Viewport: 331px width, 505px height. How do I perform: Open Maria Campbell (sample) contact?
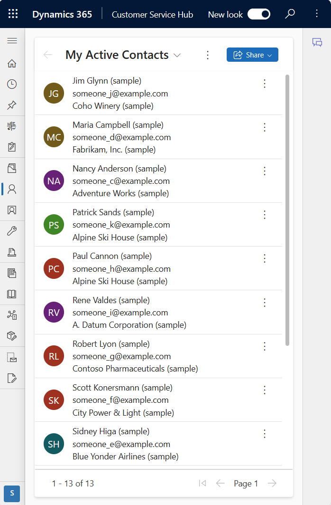point(118,125)
